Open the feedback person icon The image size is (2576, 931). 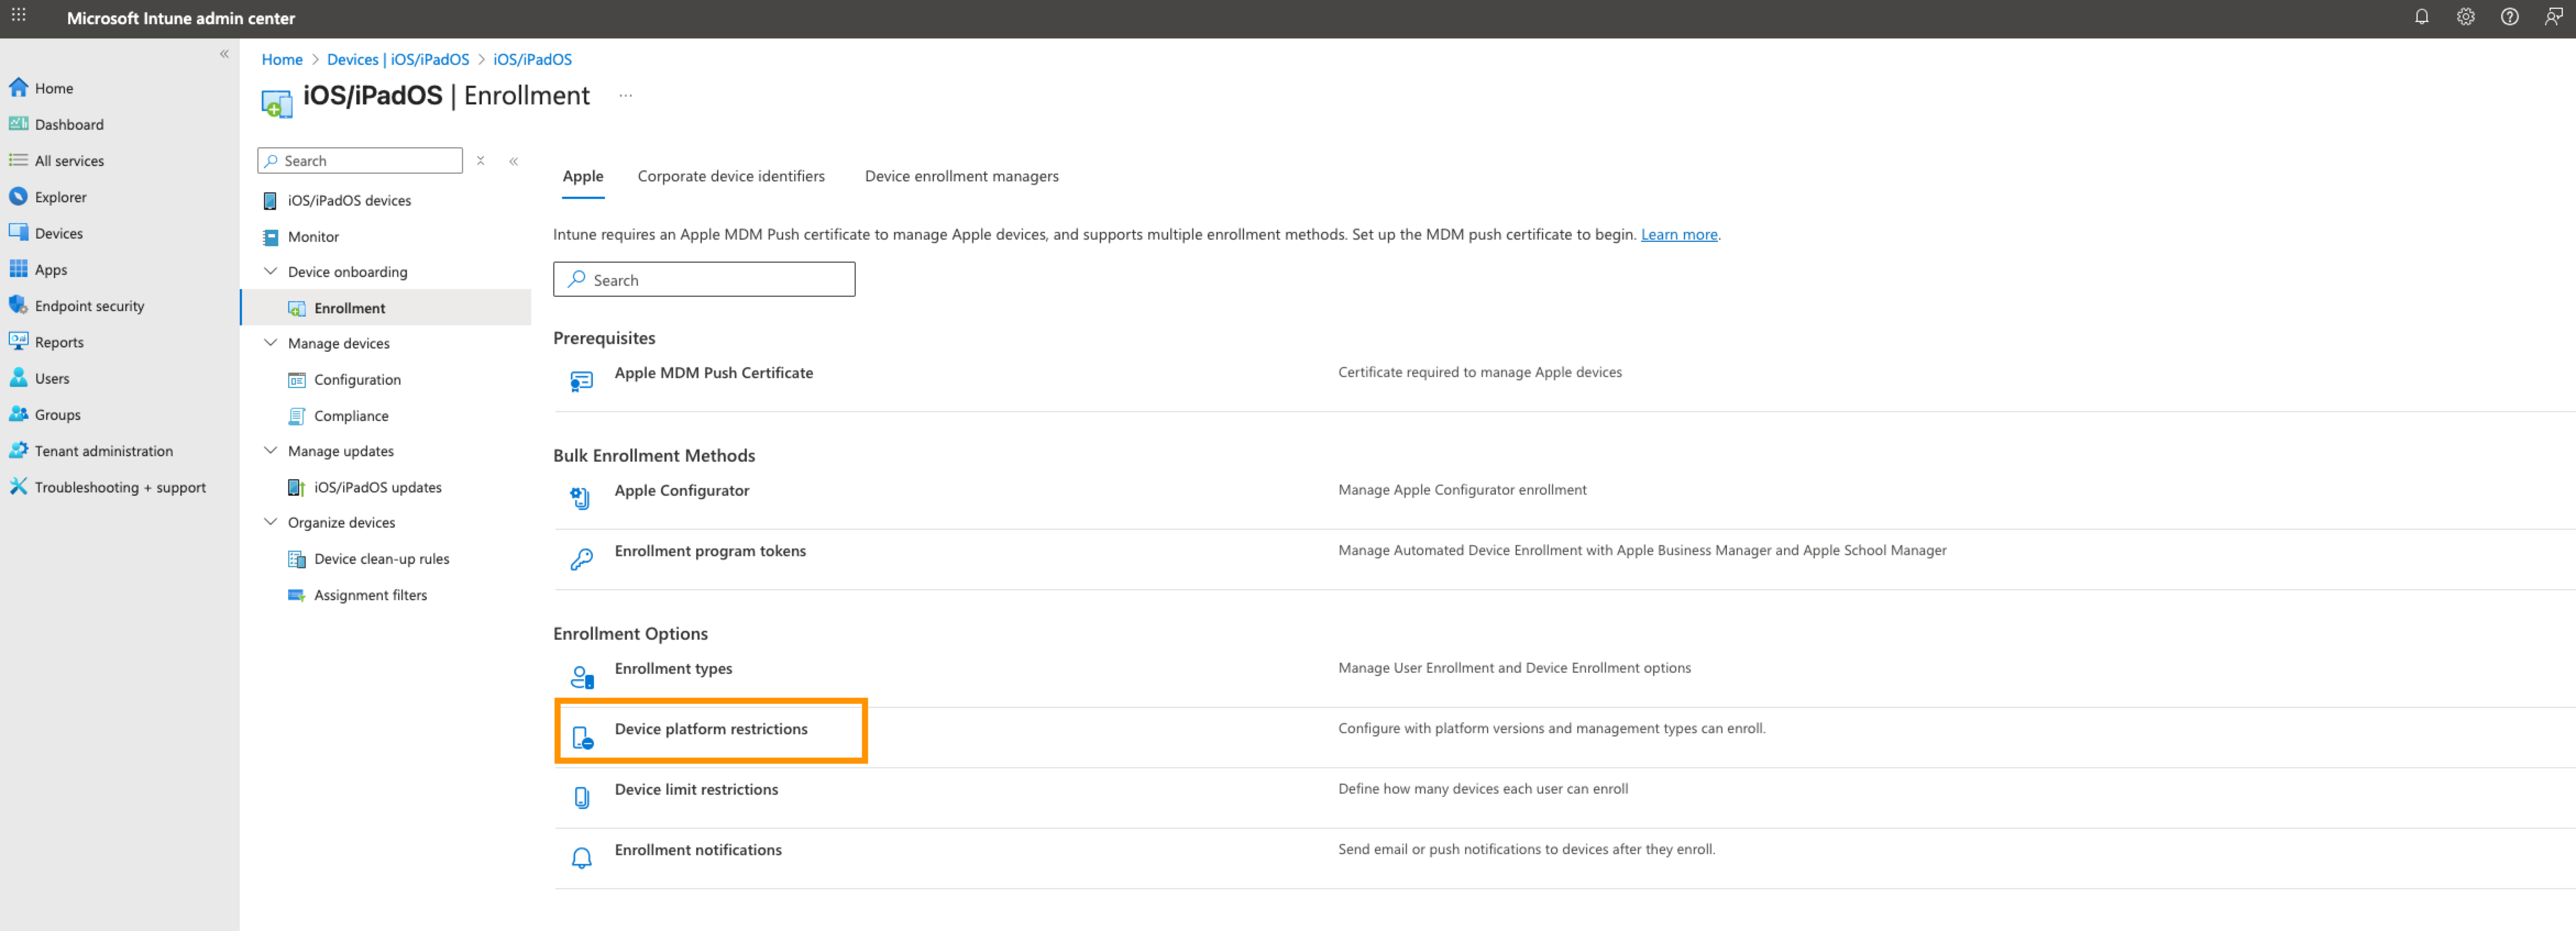click(2552, 17)
